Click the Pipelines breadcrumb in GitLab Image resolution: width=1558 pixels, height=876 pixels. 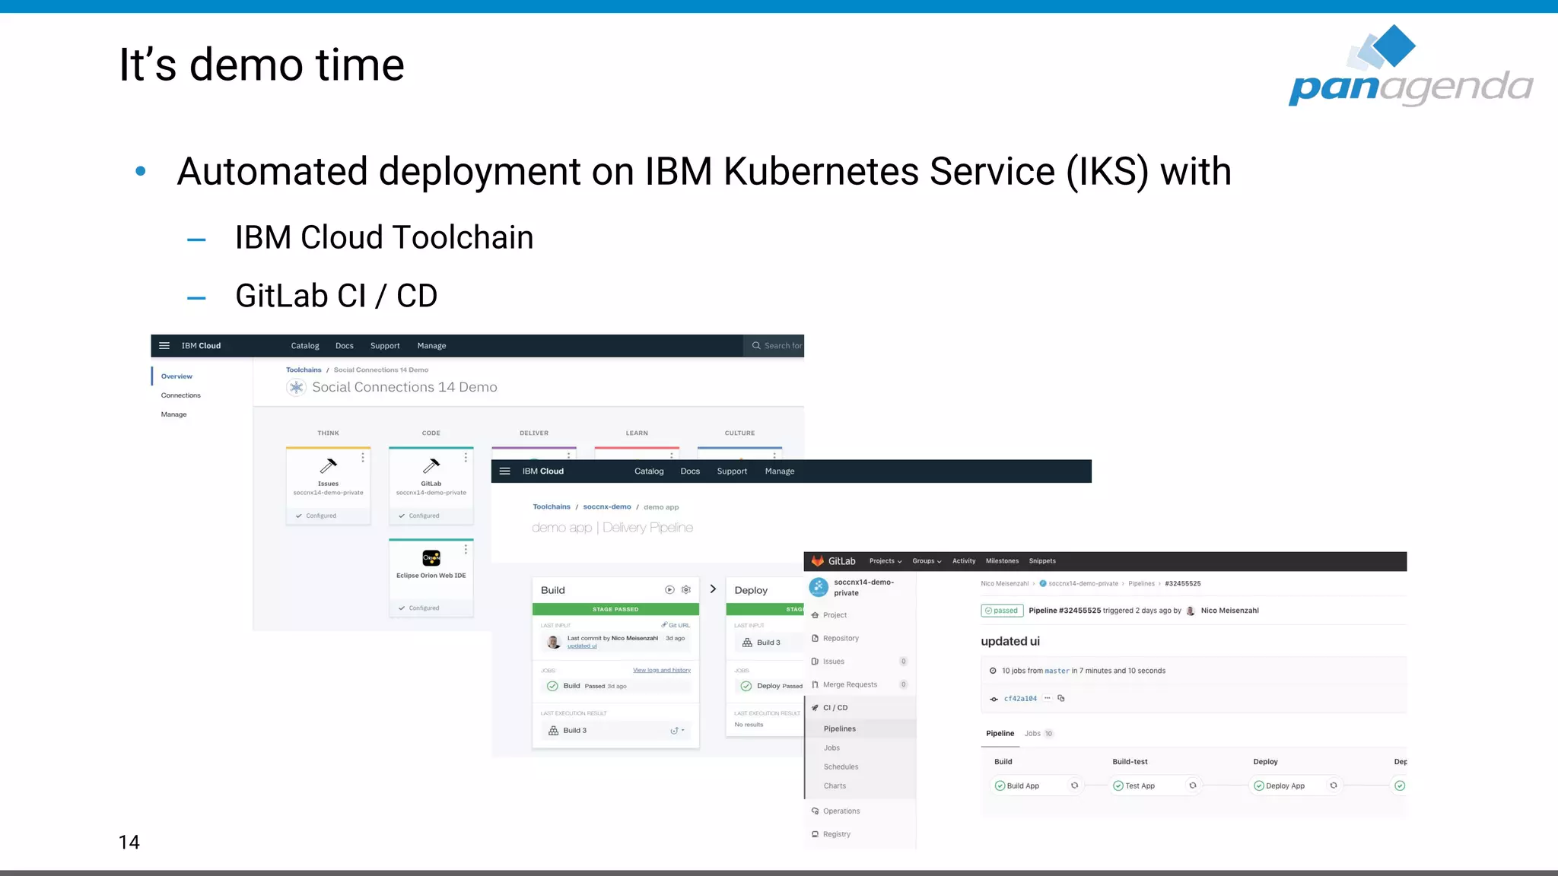click(x=1141, y=584)
